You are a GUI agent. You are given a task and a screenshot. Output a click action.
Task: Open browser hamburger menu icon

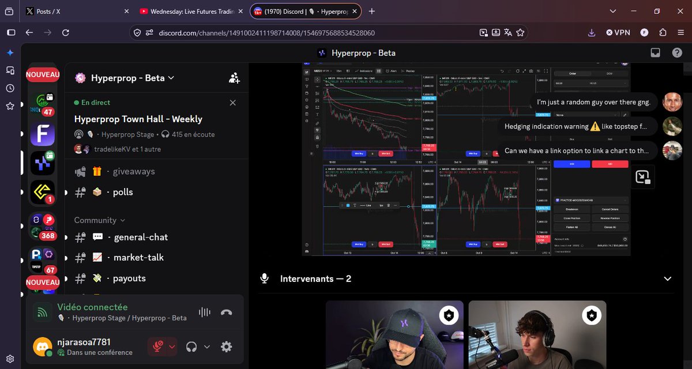point(681,33)
